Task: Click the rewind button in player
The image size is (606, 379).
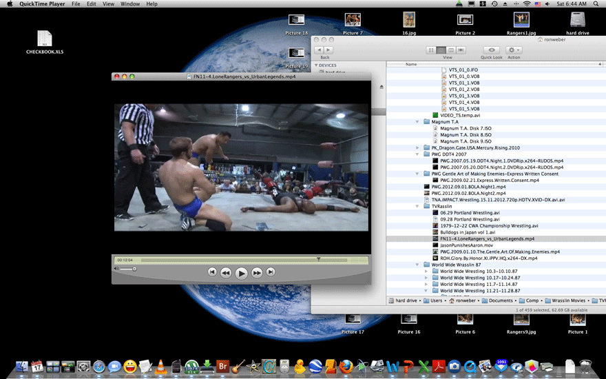Action: (226, 273)
